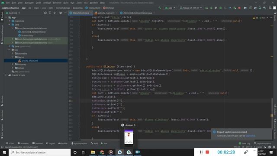
Task: Open Logcat tool window
Action: [x=50, y=143]
